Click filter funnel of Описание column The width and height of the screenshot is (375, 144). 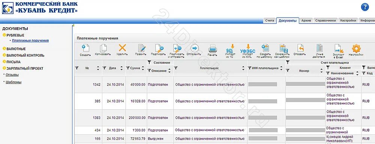149,71
